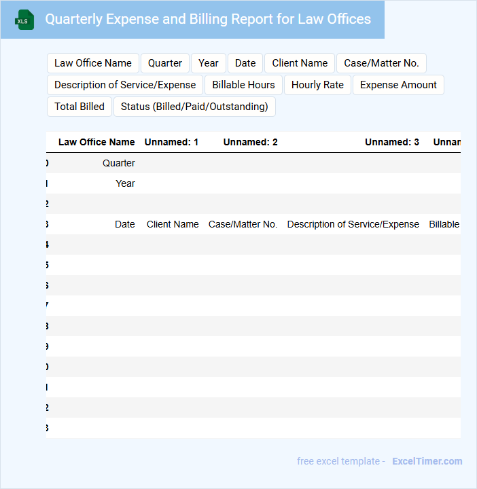
Task: Select the Client Name table cell
Action: pyautogui.click(x=173, y=224)
